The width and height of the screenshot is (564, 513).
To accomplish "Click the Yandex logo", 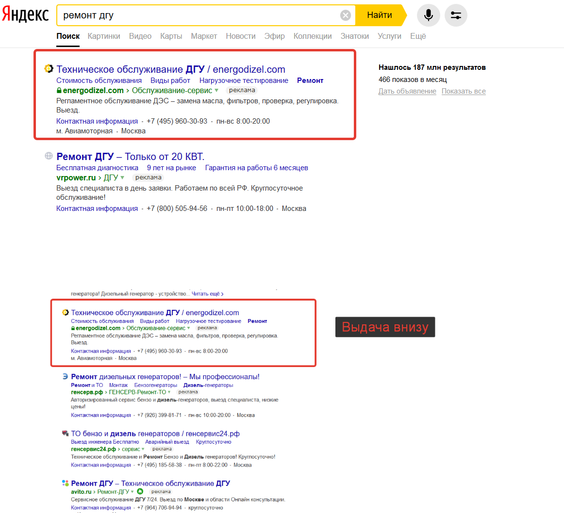I will click(25, 15).
